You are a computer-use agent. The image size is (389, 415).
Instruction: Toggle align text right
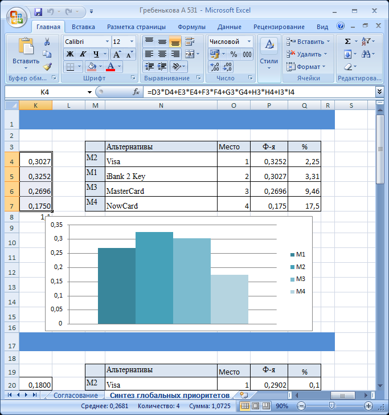point(175,54)
